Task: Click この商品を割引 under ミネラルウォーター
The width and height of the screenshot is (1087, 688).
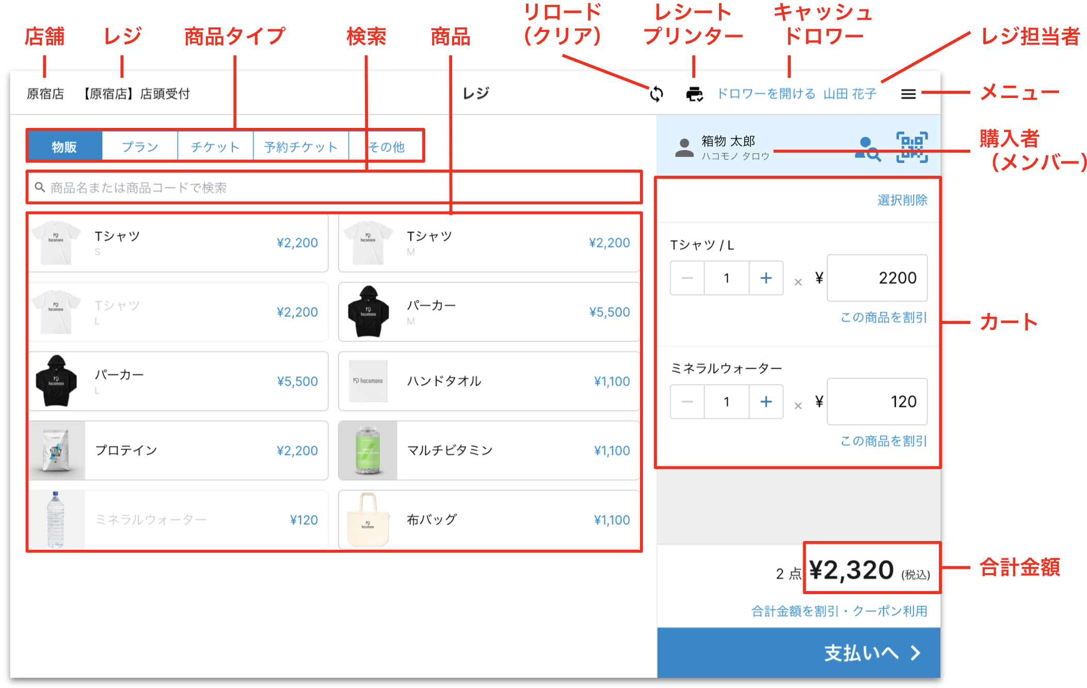Action: [x=883, y=441]
